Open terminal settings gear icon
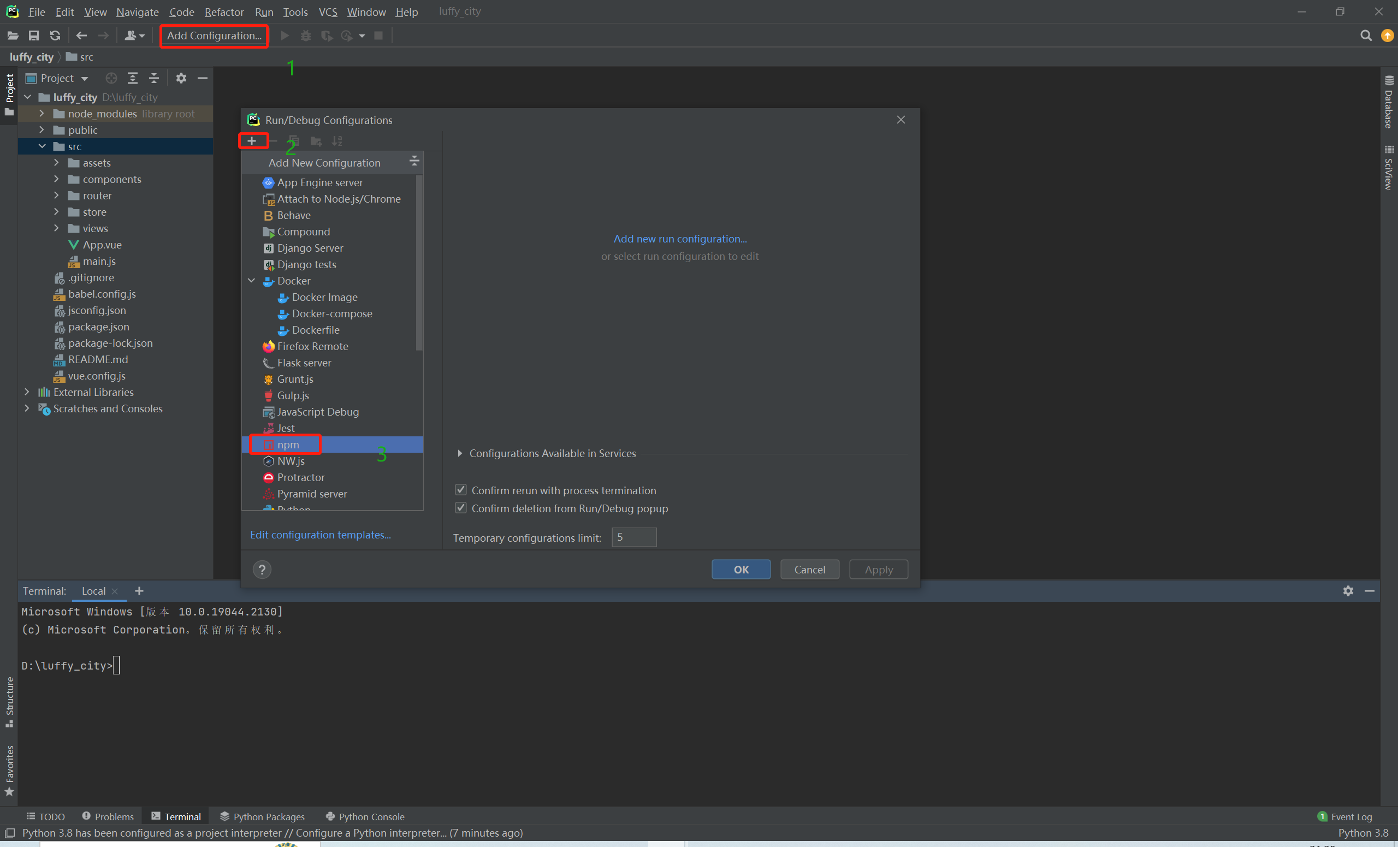The width and height of the screenshot is (1398, 847). (1348, 590)
